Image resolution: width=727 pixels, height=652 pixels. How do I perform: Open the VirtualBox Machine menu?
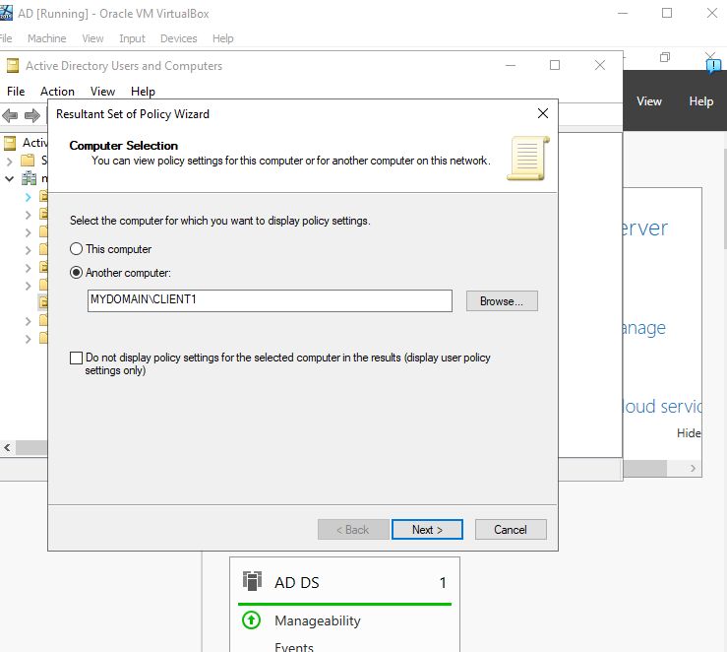point(47,38)
